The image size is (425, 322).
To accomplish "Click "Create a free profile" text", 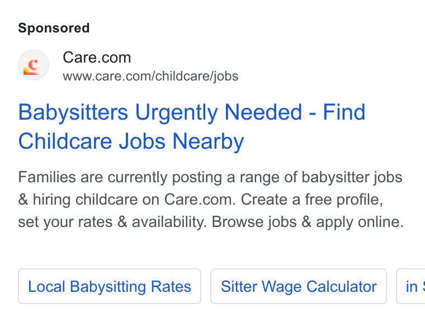I will point(311,200).
